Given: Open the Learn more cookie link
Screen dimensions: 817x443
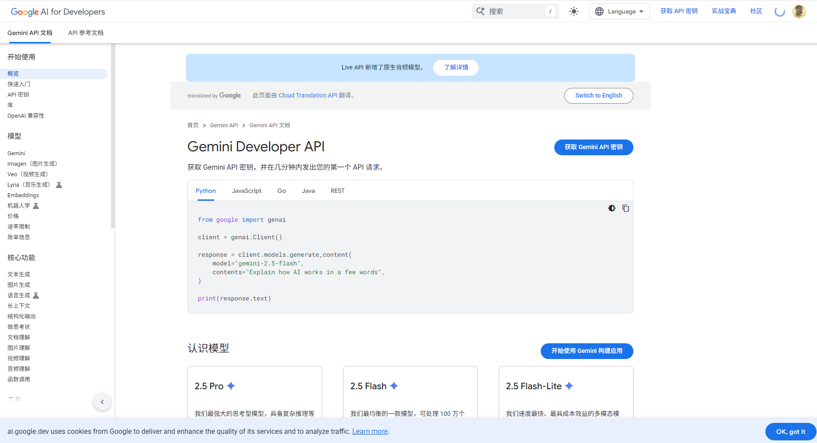Looking at the screenshot, I should 370,432.
